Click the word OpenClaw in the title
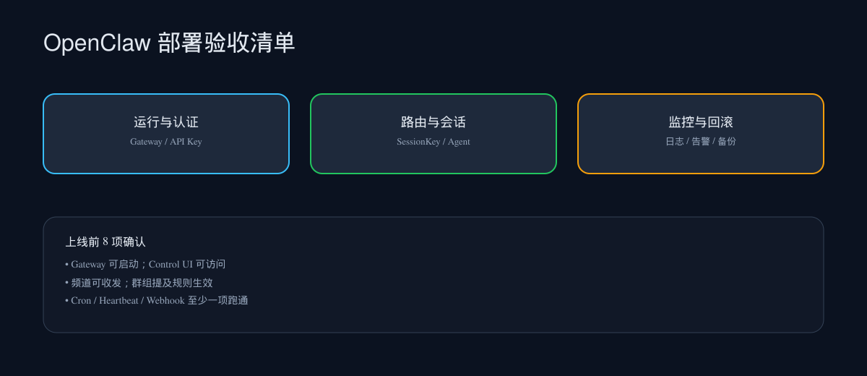Image resolution: width=867 pixels, height=376 pixels. [97, 43]
